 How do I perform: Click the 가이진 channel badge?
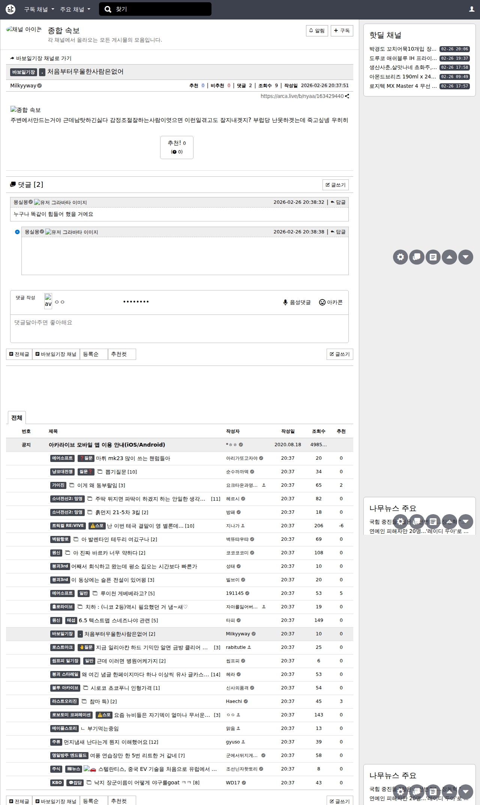pyautogui.click(x=58, y=485)
